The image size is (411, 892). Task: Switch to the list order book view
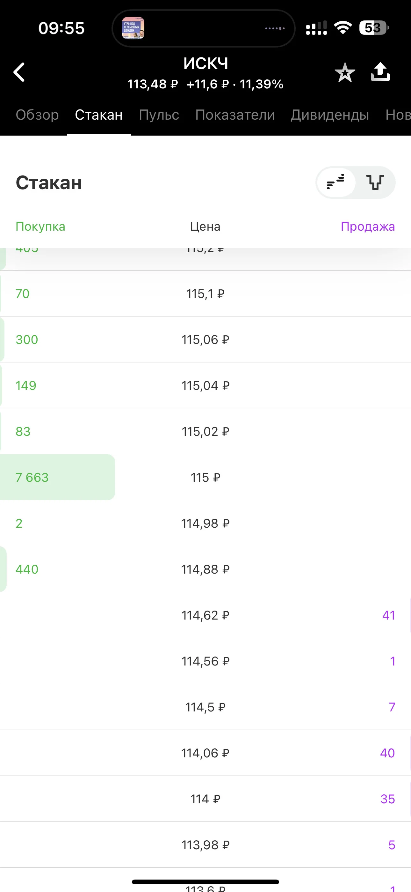pyautogui.click(x=335, y=182)
